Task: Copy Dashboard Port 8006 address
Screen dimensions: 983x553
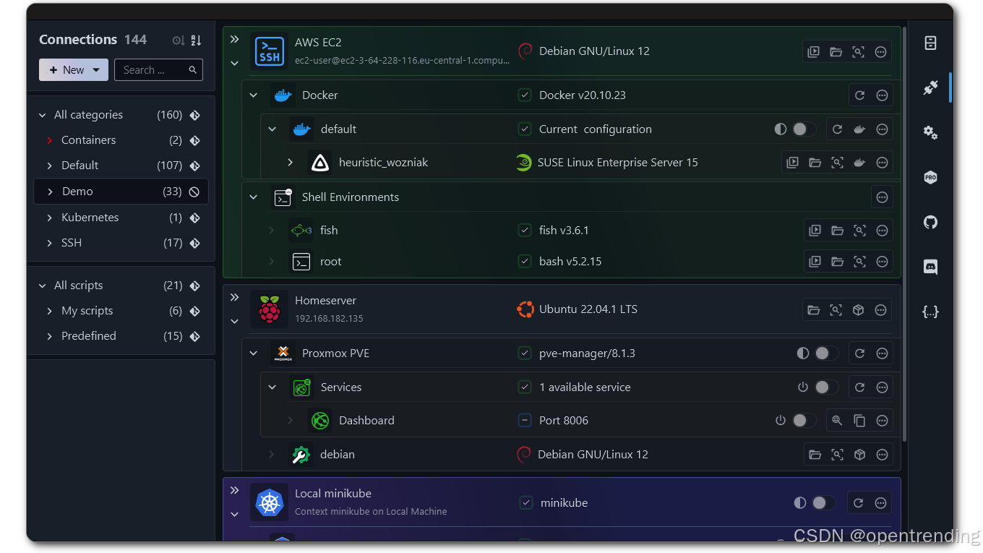Action: (859, 421)
